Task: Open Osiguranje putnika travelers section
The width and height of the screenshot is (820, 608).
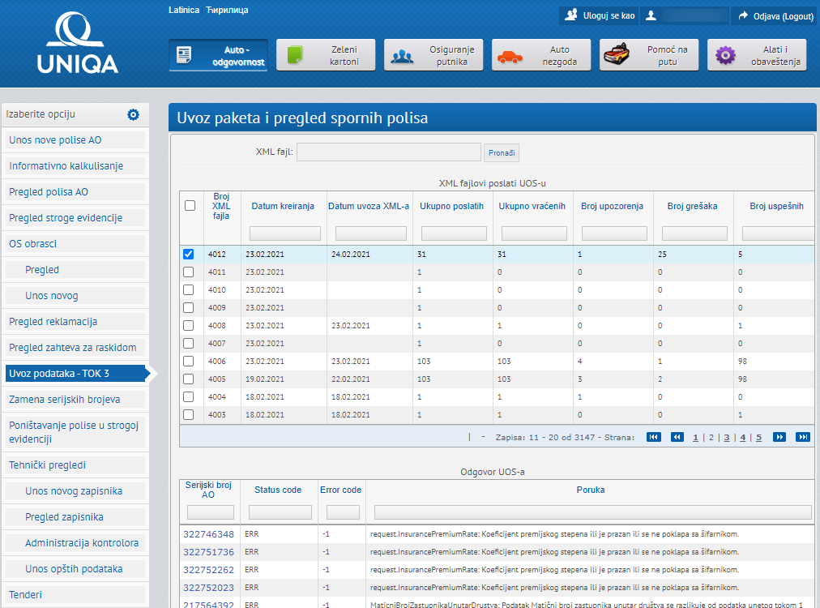Action: pyautogui.click(x=433, y=55)
